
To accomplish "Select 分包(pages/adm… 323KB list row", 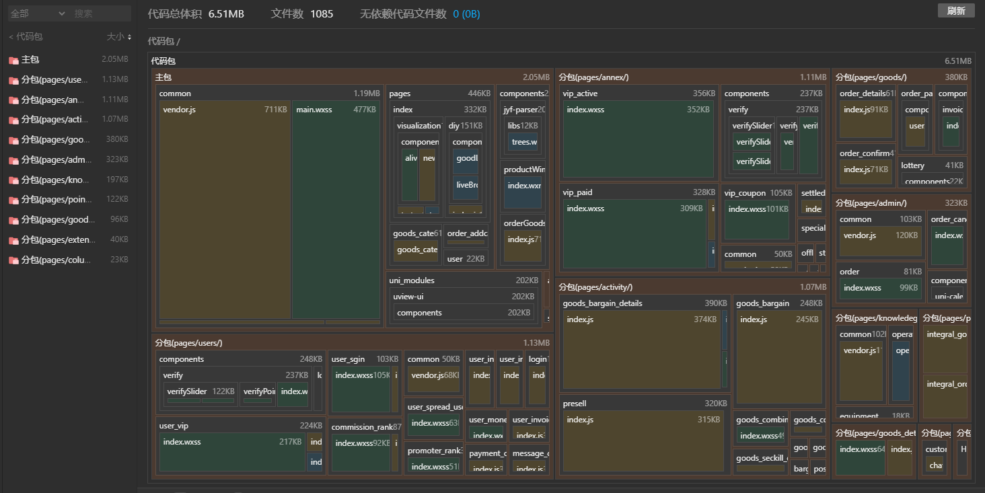I will pyautogui.click(x=68, y=160).
